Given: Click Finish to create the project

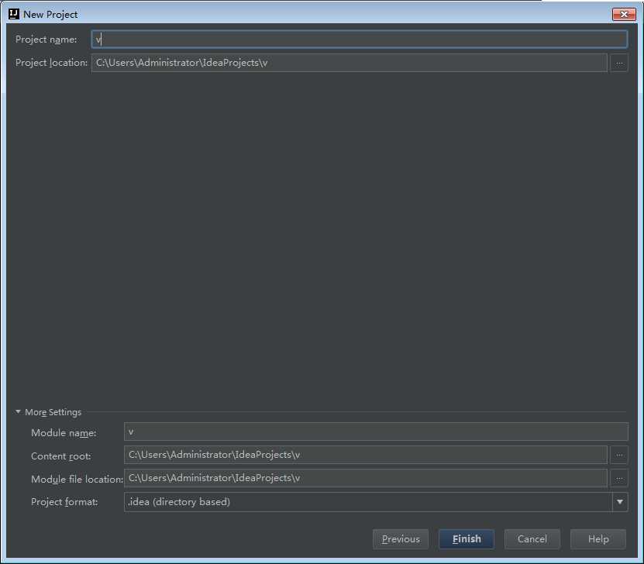Looking at the screenshot, I should 467,539.
